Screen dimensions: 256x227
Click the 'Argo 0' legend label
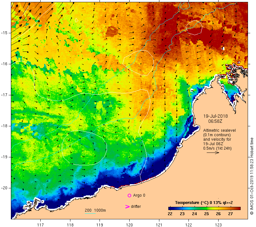pos(139,195)
